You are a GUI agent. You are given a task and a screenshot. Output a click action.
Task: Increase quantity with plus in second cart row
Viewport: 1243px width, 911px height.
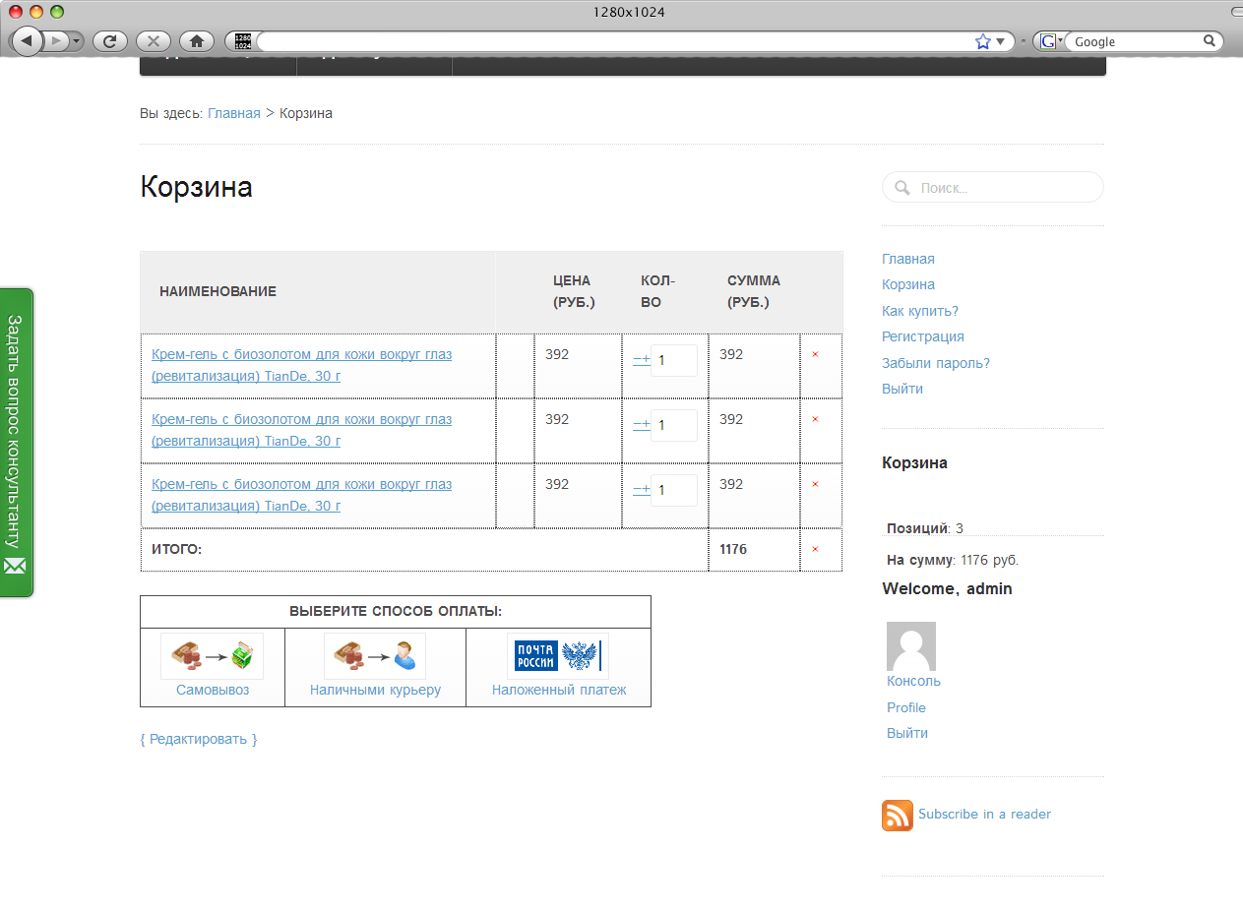646,425
